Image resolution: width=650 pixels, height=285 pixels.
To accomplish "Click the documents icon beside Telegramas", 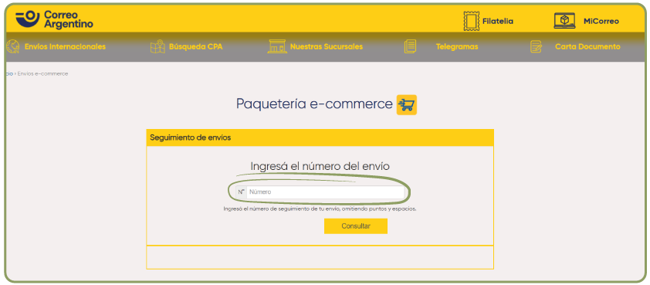I will pyautogui.click(x=410, y=46).
